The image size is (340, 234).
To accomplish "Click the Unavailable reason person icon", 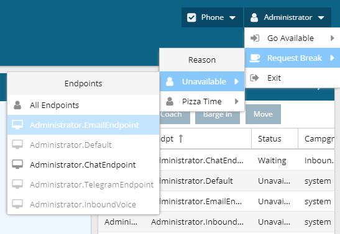I will tap(170, 81).
